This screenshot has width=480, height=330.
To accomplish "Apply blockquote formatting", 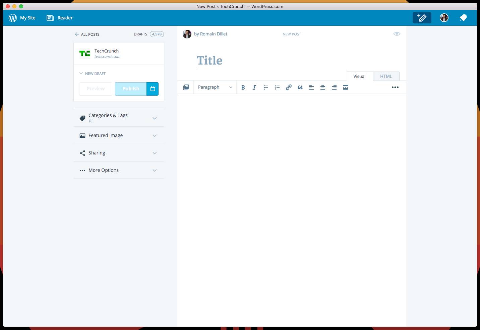I will point(300,87).
